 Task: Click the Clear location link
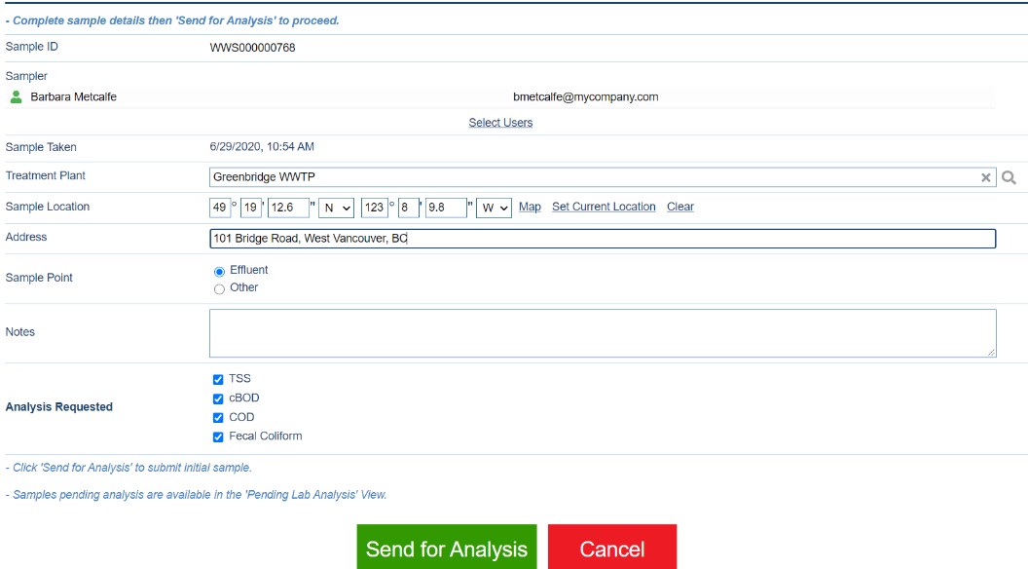click(x=679, y=207)
